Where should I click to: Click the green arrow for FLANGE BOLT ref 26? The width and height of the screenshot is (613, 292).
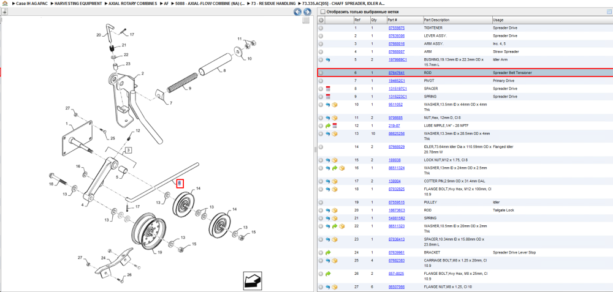click(x=328, y=274)
